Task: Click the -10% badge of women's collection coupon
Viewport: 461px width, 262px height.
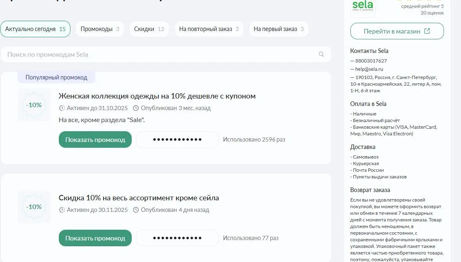Action: [34, 105]
